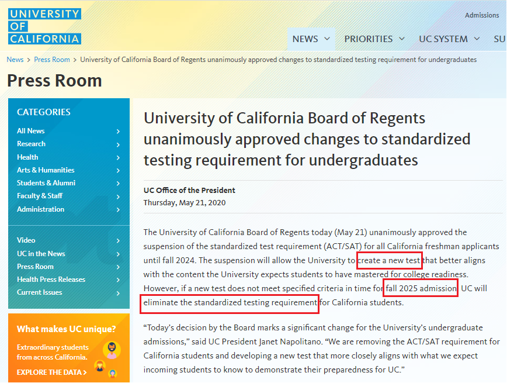Click the arrow next to Health Press Releases
The height and width of the screenshot is (383, 507).
click(x=118, y=280)
